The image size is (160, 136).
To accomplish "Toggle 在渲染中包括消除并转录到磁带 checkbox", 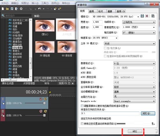I will click(105, 56).
